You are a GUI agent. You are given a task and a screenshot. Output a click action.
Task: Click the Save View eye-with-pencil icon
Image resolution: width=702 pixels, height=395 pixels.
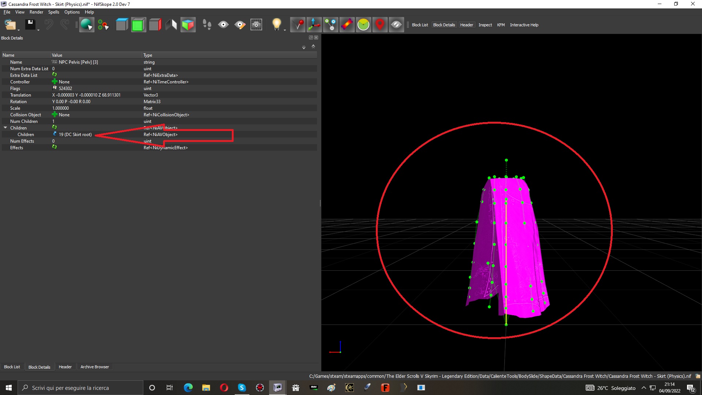click(240, 25)
